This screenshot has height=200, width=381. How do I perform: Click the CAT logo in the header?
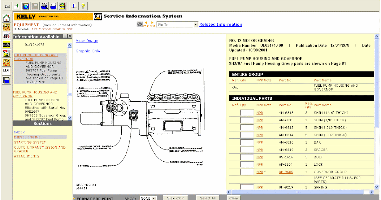[98, 17]
